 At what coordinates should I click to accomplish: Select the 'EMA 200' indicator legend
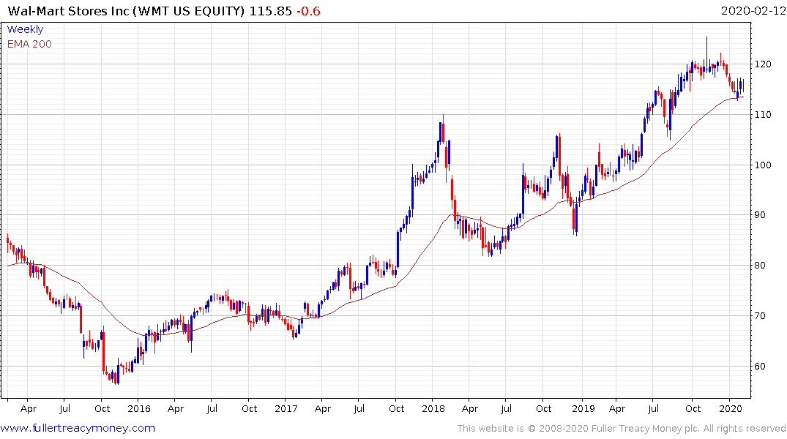point(29,44)
